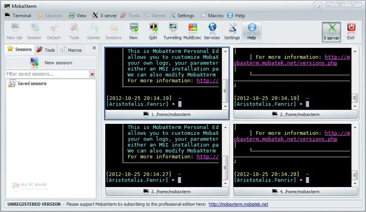Click terminal 1 scrollbar down arrow
Screen dimensions: 366x212
225,106
